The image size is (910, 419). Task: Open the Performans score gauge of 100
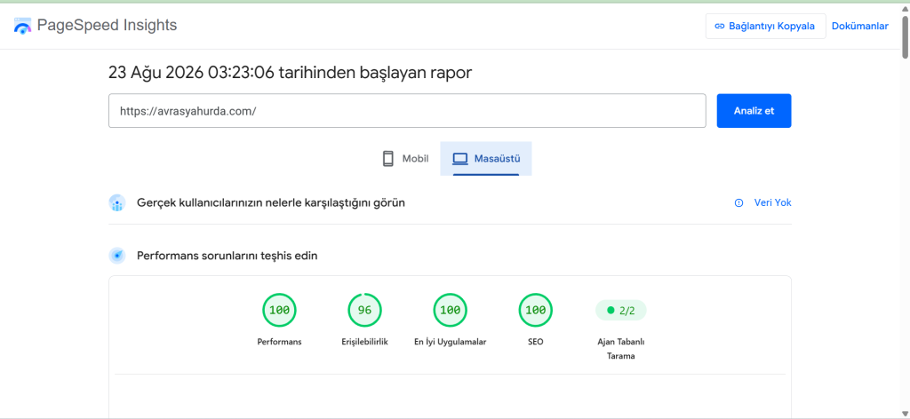point(279,310)
